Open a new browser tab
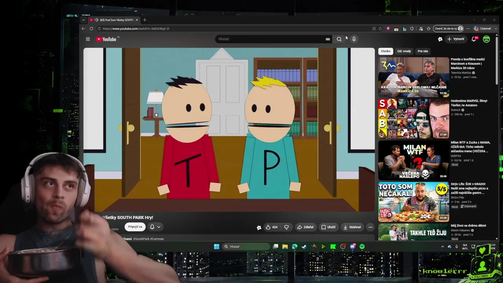The image size is (503, 283). tap(145, 20)
